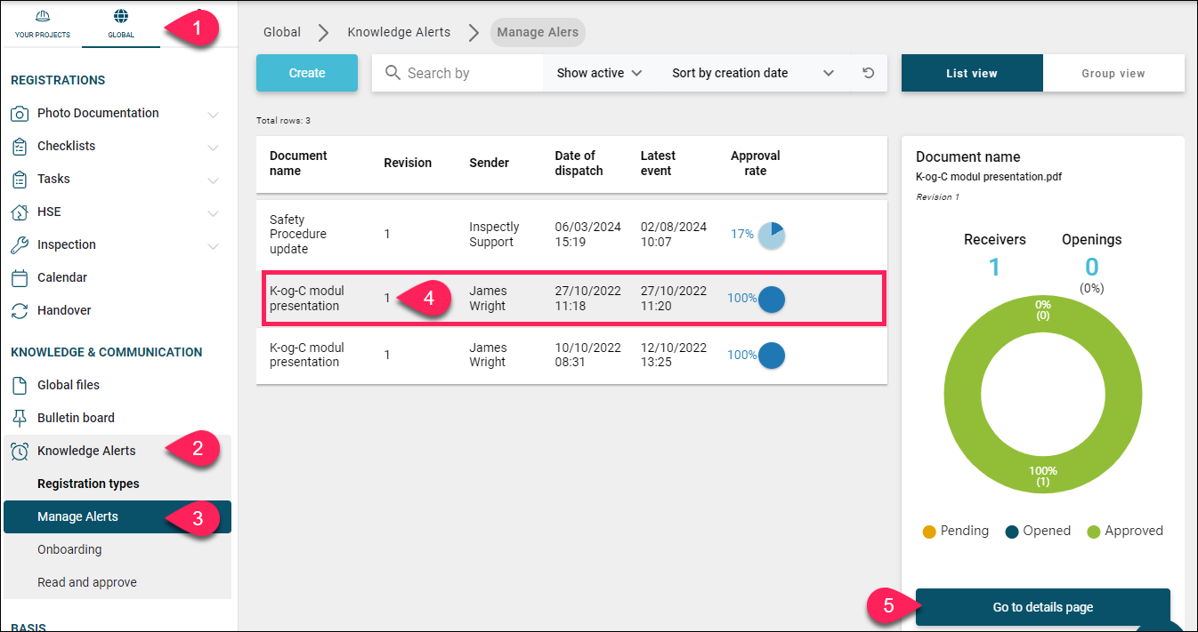Sort by the Revision column header
The width and height of the screenshot is (1198, 632).
(408, 163)
